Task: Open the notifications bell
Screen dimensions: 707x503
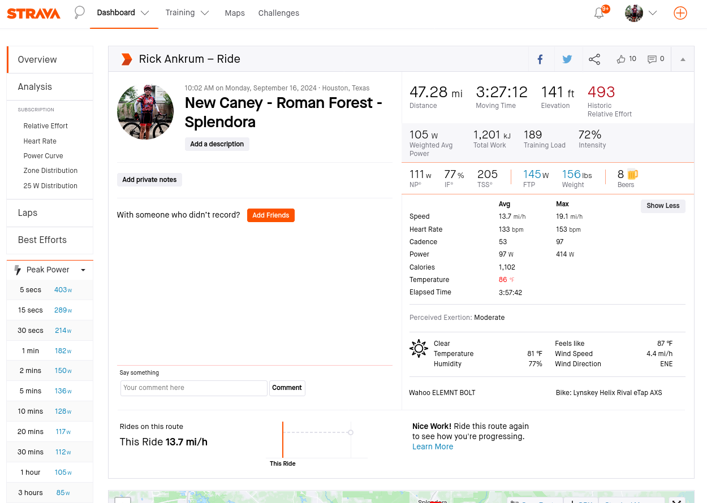Action: [x=599, y=13]
